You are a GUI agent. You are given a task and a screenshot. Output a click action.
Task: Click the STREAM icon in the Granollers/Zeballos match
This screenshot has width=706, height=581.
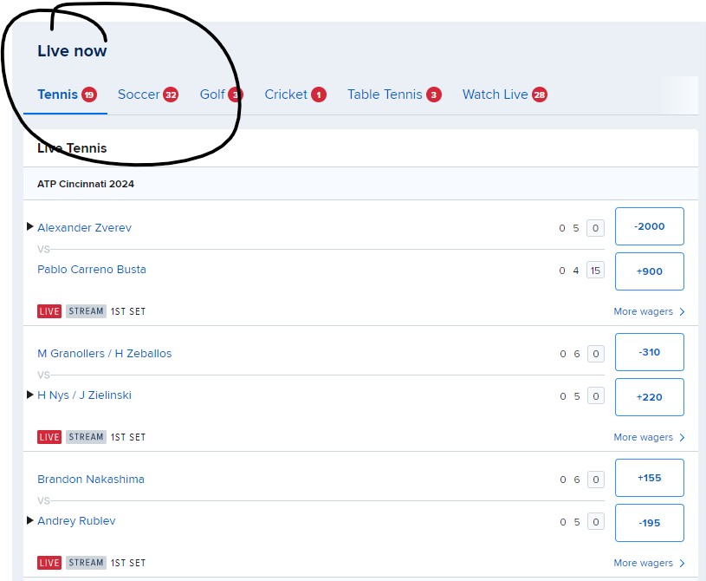pyautogui.click(x=85, y=437)
